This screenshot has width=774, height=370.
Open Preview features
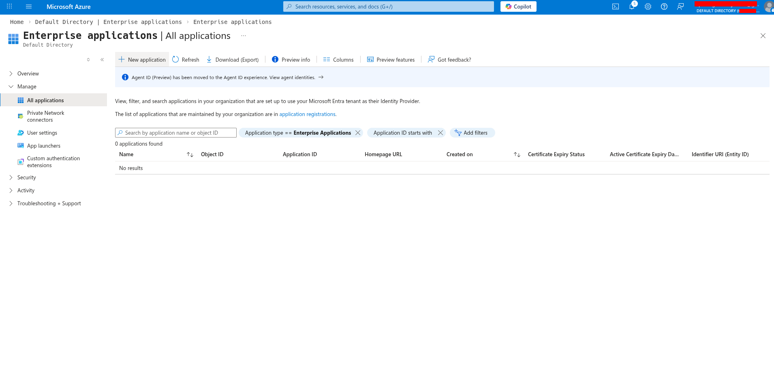(x=390, y=59)
